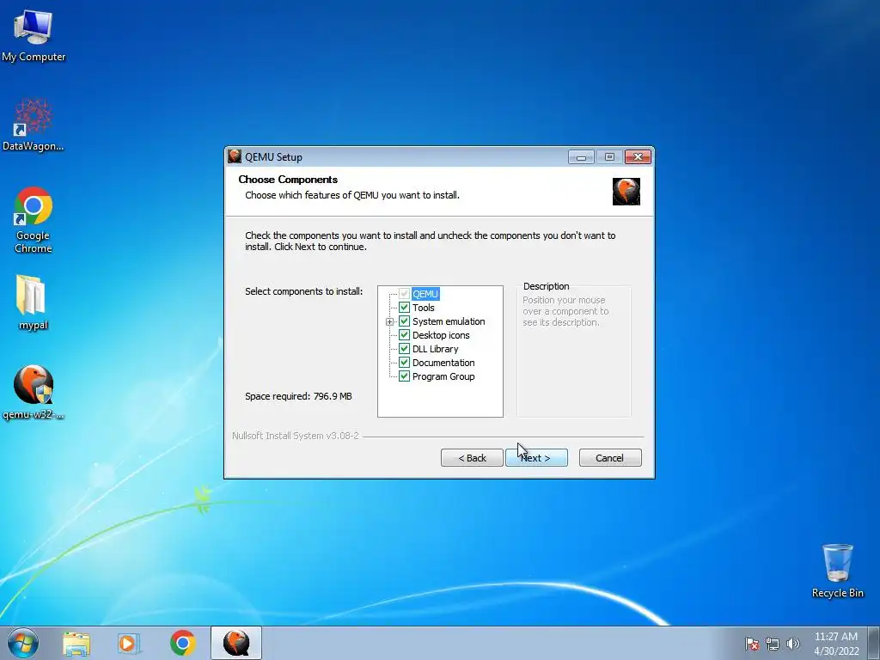The height and width of the screenshot is (660, 880).
Task: Open Windows Explorer from the taskbar
Action: click(76, 643)
